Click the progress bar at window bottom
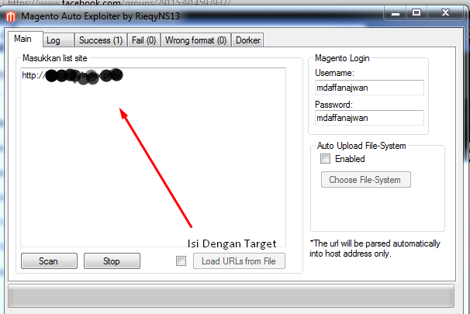The height and width of the screenshot is (314, 470). tap(231, 295)
